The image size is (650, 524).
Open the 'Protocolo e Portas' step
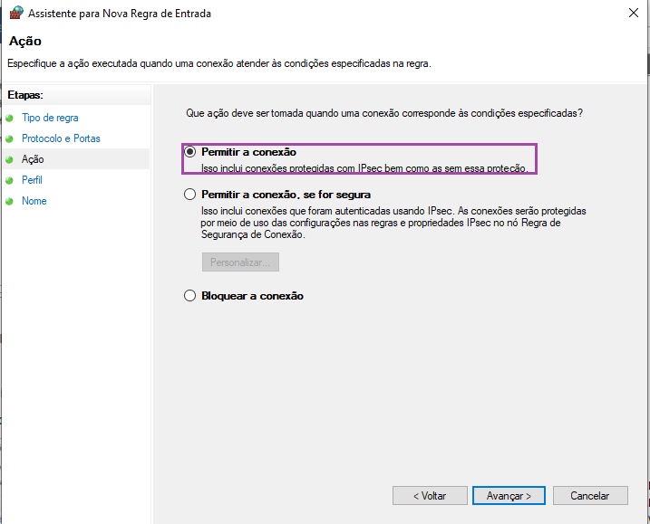click(x=61, y=138)
